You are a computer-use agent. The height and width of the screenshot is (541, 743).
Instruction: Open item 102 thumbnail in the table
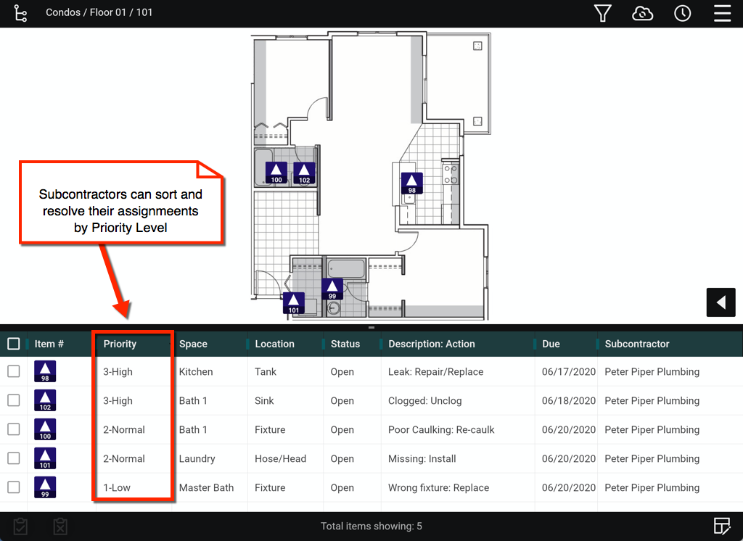(45, 401)
